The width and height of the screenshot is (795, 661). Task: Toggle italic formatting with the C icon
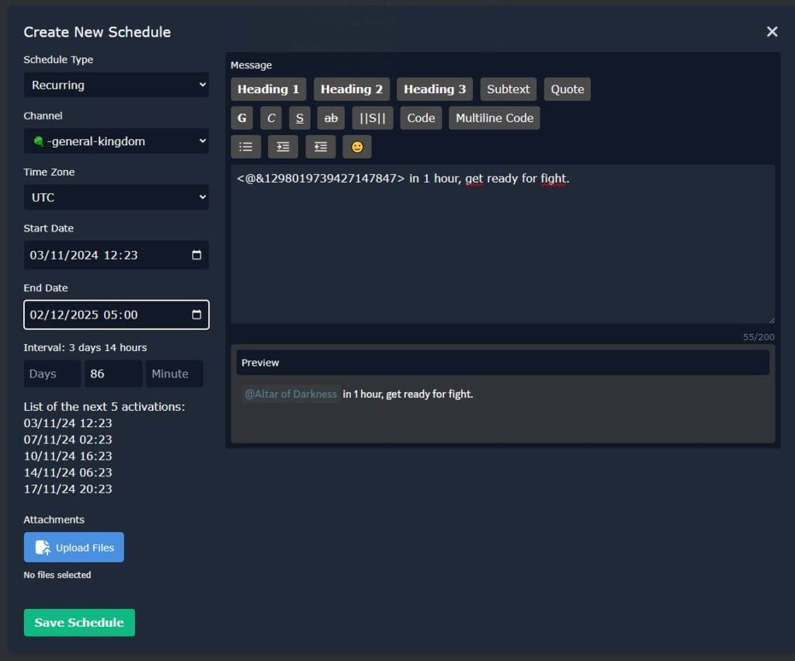click(x=270, y=117)
